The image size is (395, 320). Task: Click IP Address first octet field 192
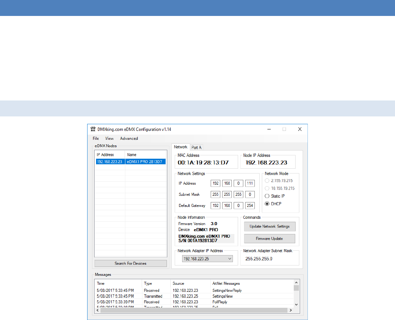pos(215,183)
